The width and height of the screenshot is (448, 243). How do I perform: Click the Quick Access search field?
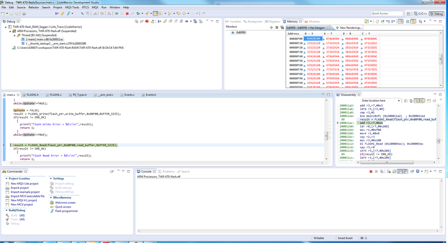coord(386,14)
